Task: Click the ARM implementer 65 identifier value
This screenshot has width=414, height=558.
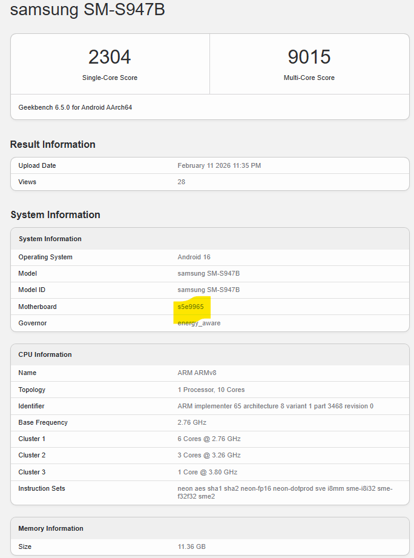Action: tap(275, 406)
